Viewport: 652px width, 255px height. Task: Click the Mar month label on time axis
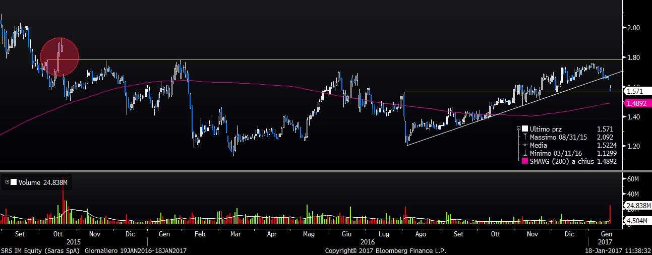[235, 234]
